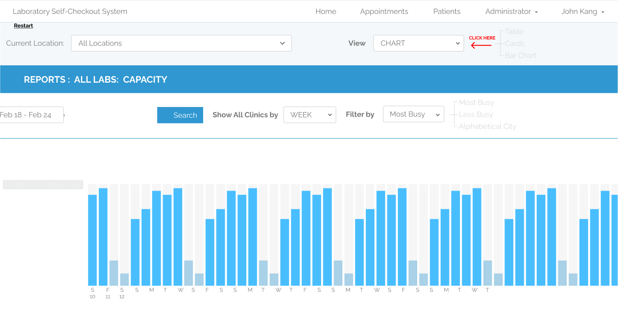Viewport: 618px width, 327px height.
Task: Open the Appointments section
Action: click(x=384, y=11)
